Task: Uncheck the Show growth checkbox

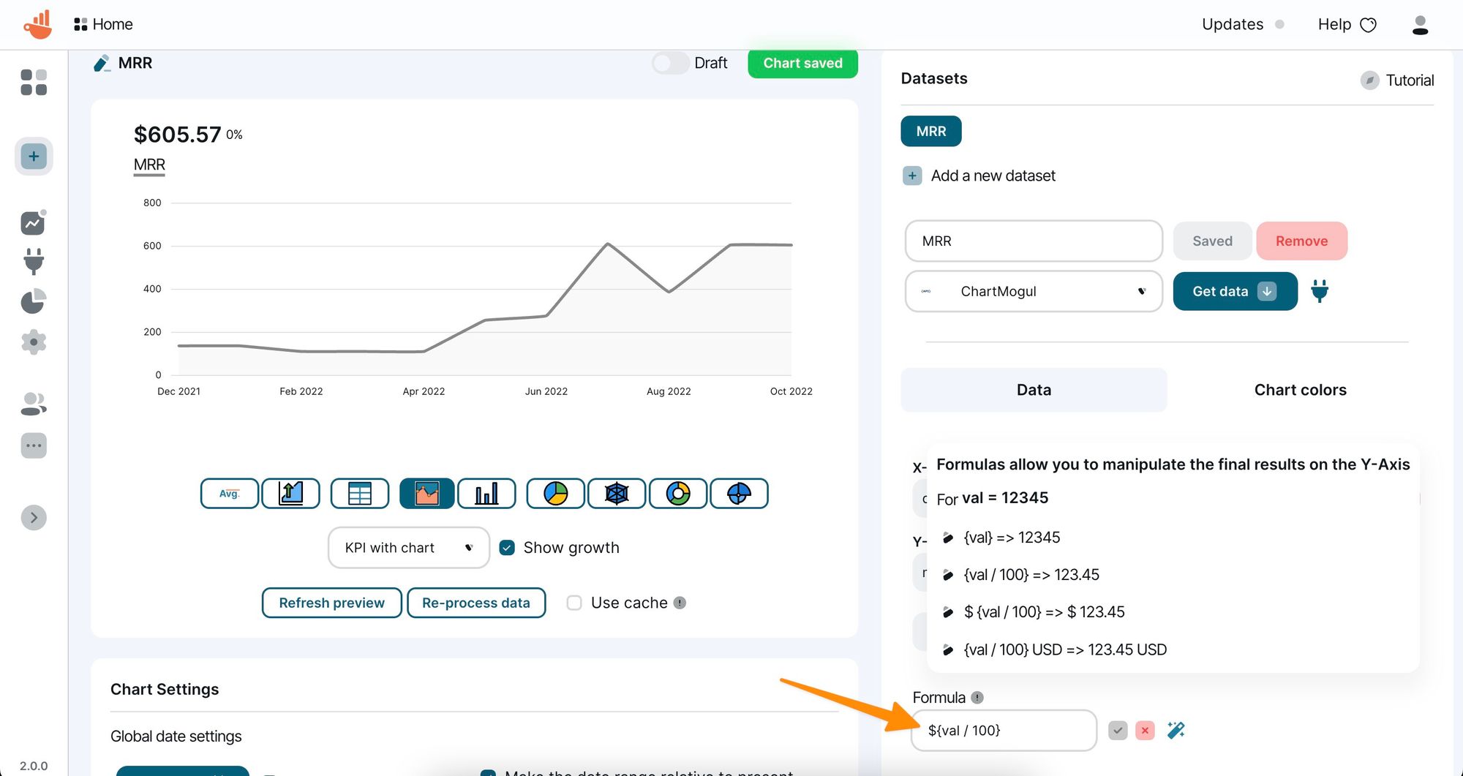Action: 506,547
